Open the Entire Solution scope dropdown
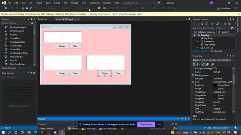This screenshot has width=241, height=135. [x=52, y=129]
